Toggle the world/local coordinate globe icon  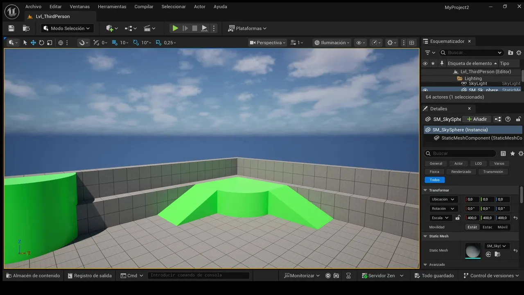click(61, 43)
